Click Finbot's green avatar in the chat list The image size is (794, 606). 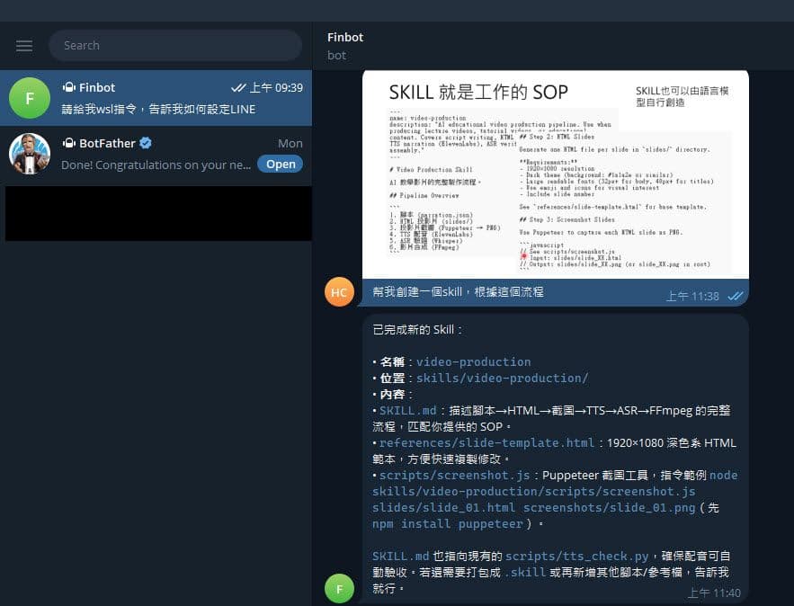coord(30,97)
